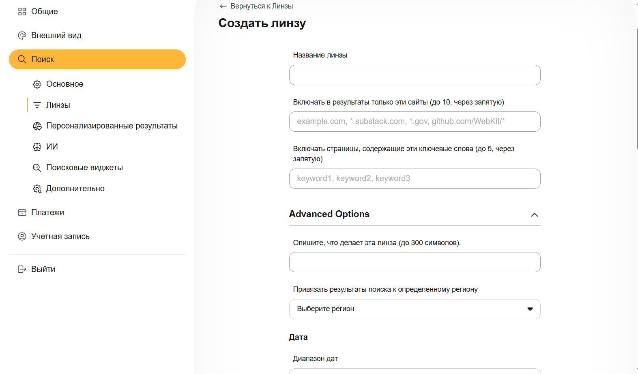Collapse the Advanced Options section chevron
The height and width of the screenshot is (374, 638).
tap(534, 215)
